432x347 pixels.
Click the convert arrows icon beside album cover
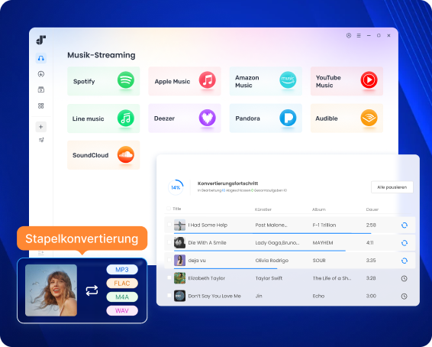(x=92, y=290)
